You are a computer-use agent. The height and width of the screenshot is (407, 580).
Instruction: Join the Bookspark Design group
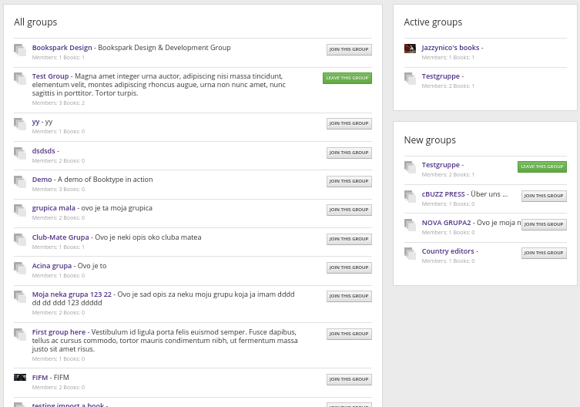click(x=349, y=49)
